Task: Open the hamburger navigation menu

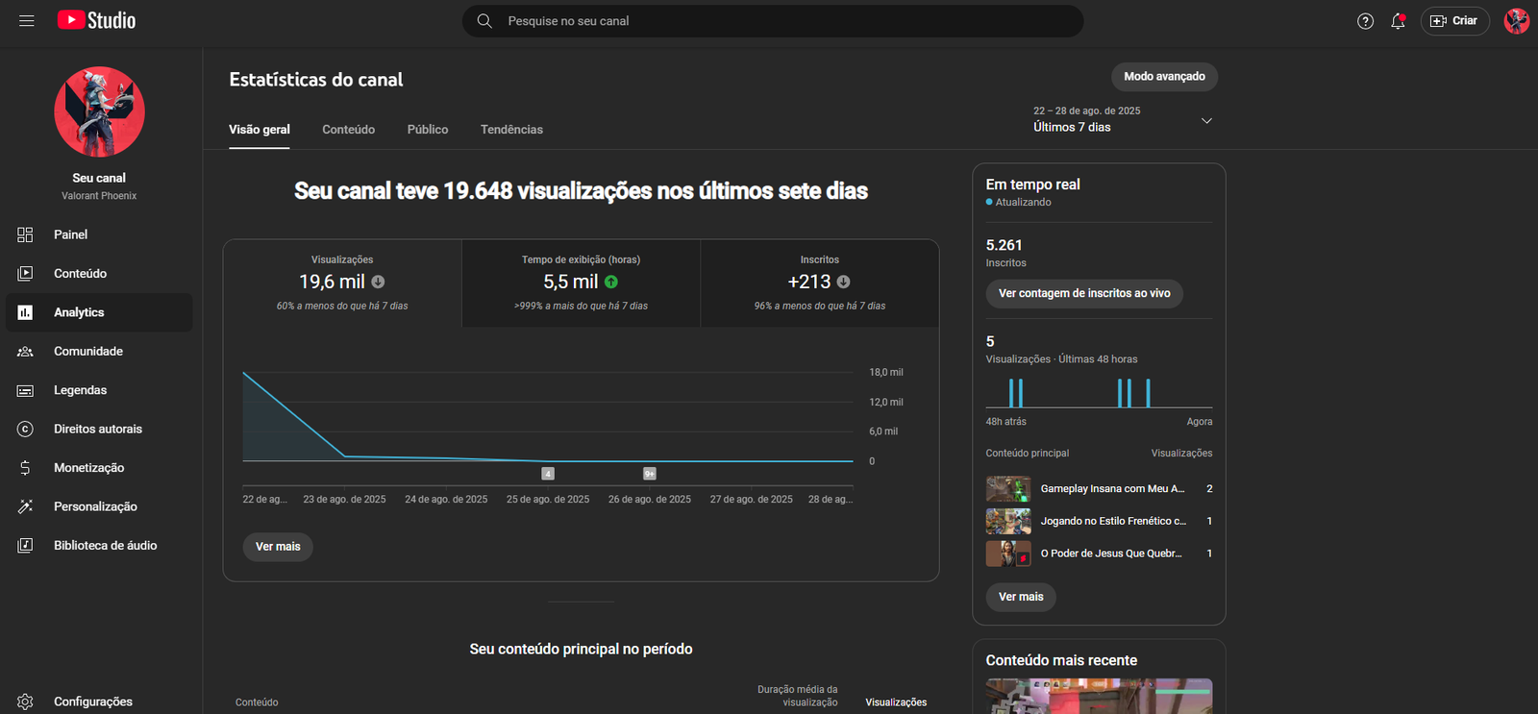Action: [x=27, y=20]
